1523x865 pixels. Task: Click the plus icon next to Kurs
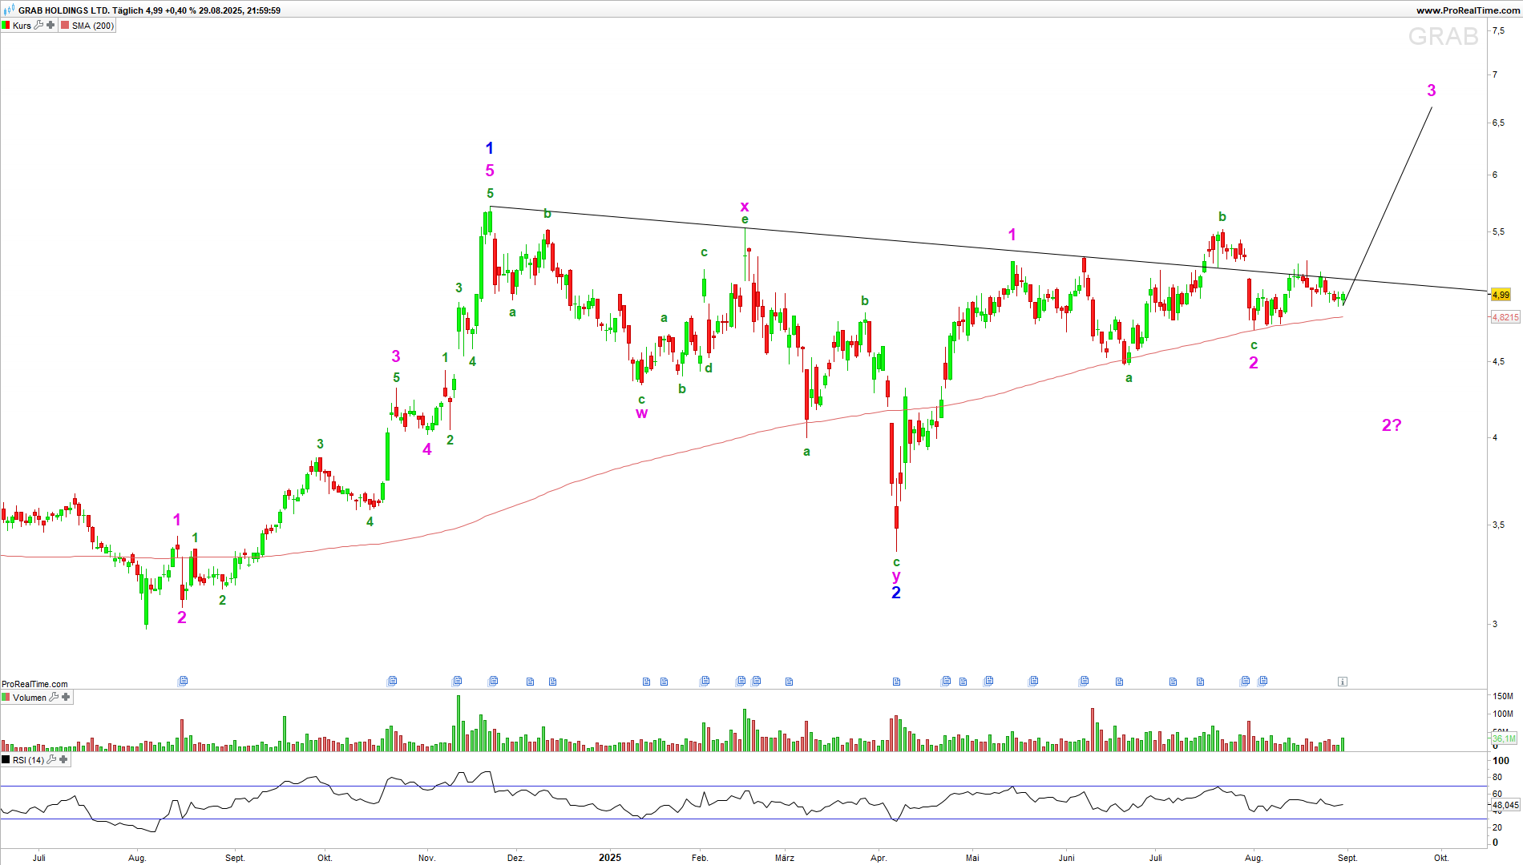point(50,26)
